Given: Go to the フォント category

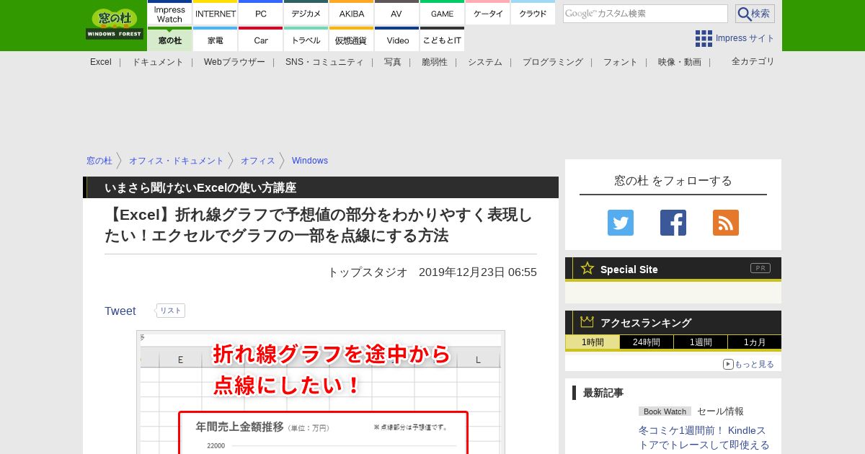Looking at the screenshot, I should coord(621,62).
